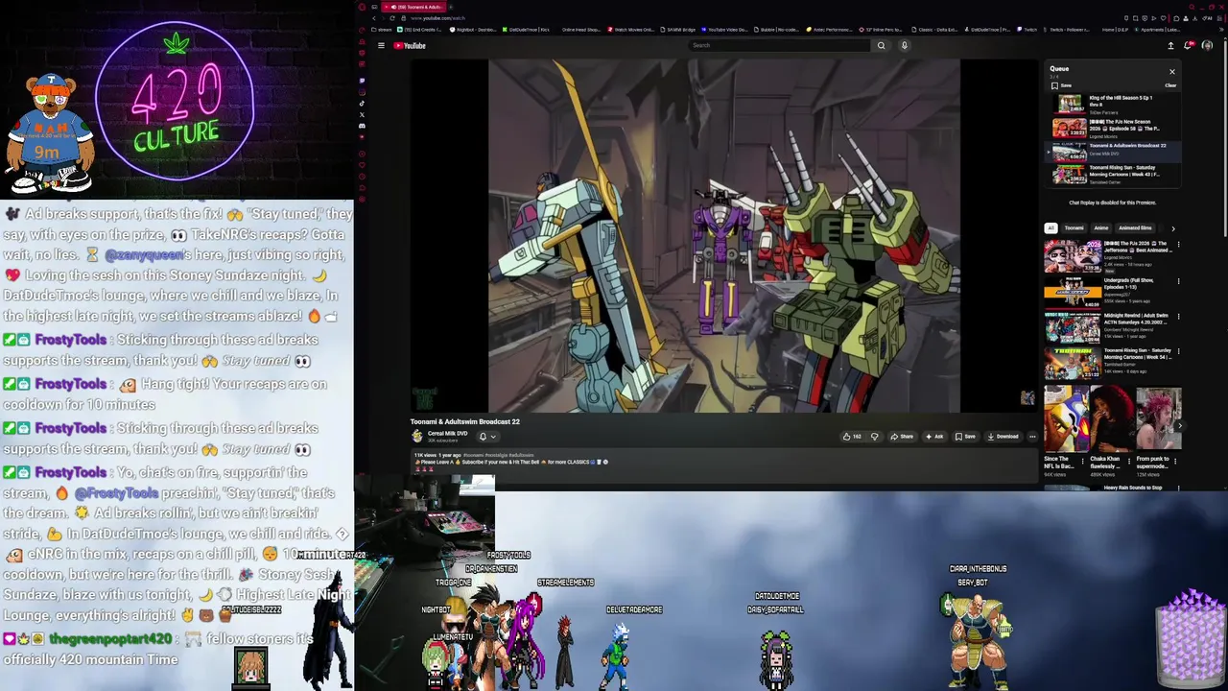
Task: Clear the queue
Action: click(1170, 85)
